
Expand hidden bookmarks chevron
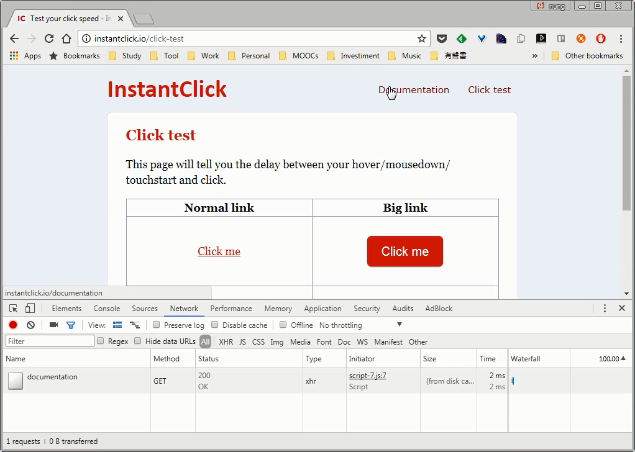pyautogui.click(x=535, y=56)
